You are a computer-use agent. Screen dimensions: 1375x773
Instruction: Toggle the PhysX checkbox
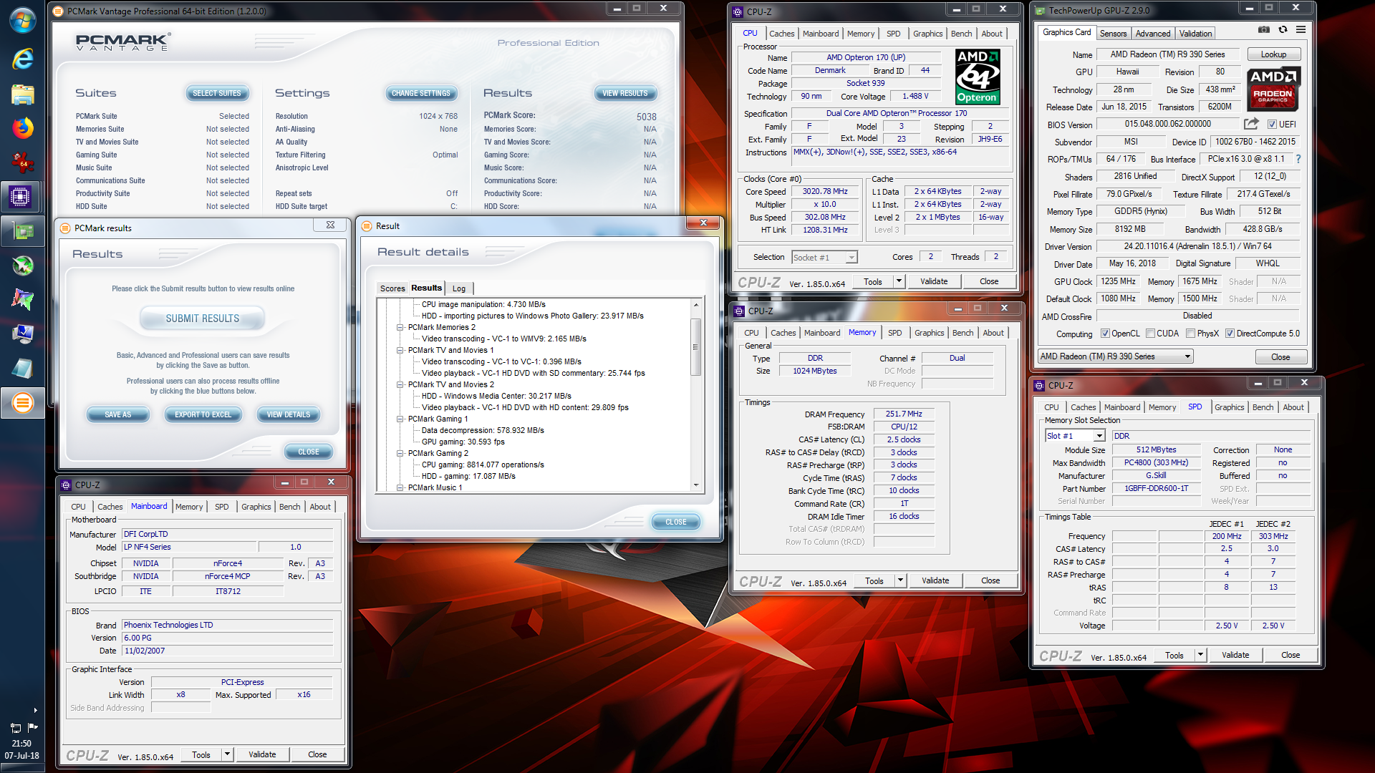[1190, 334]
